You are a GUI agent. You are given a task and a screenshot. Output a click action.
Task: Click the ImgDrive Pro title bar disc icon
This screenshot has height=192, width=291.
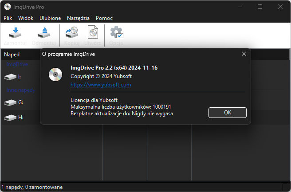tap(8, 7)
